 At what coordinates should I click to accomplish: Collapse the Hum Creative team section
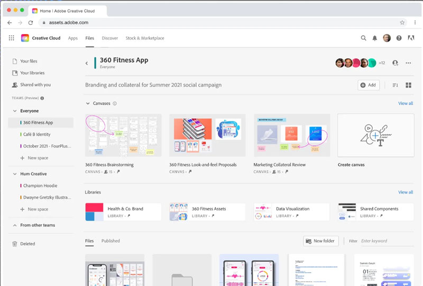click(x=15, y=174)
